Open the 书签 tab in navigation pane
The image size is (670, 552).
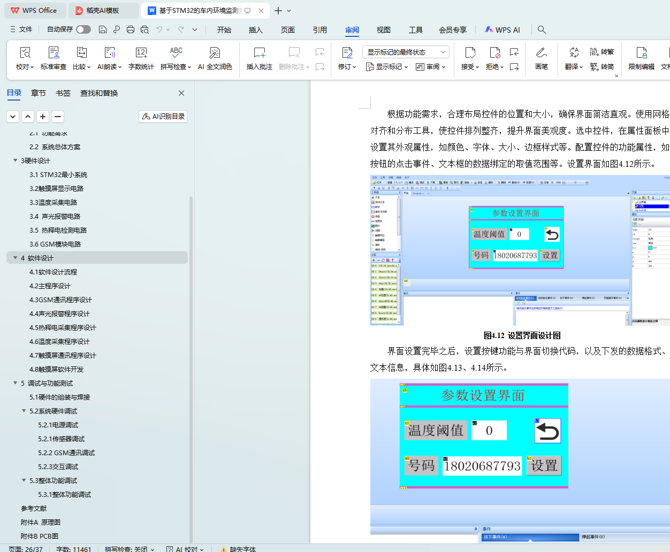63,93
